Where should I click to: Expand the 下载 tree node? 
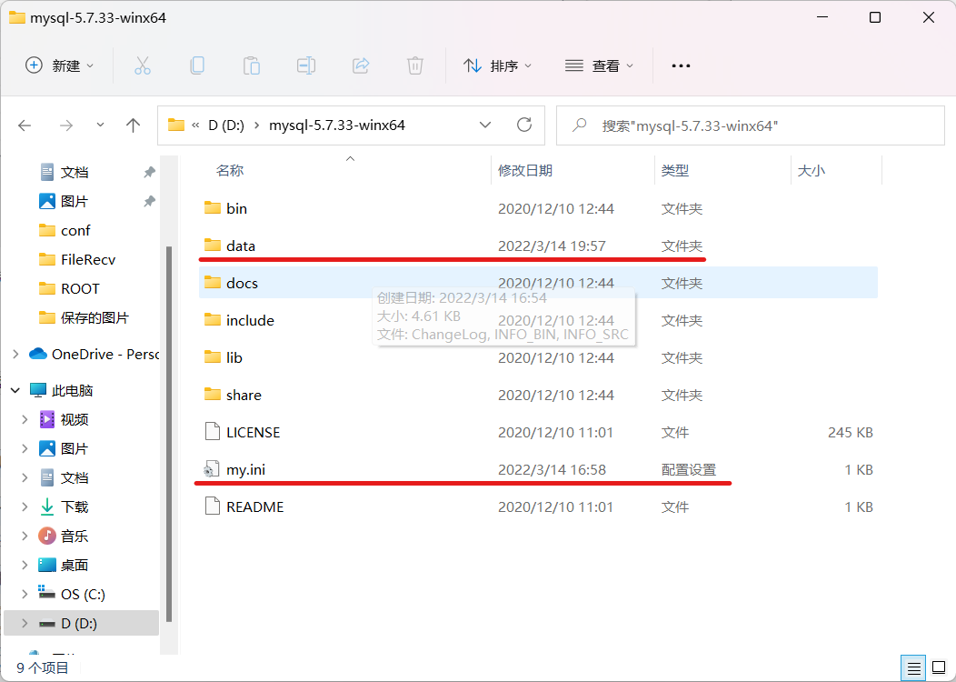click(25, 506)
